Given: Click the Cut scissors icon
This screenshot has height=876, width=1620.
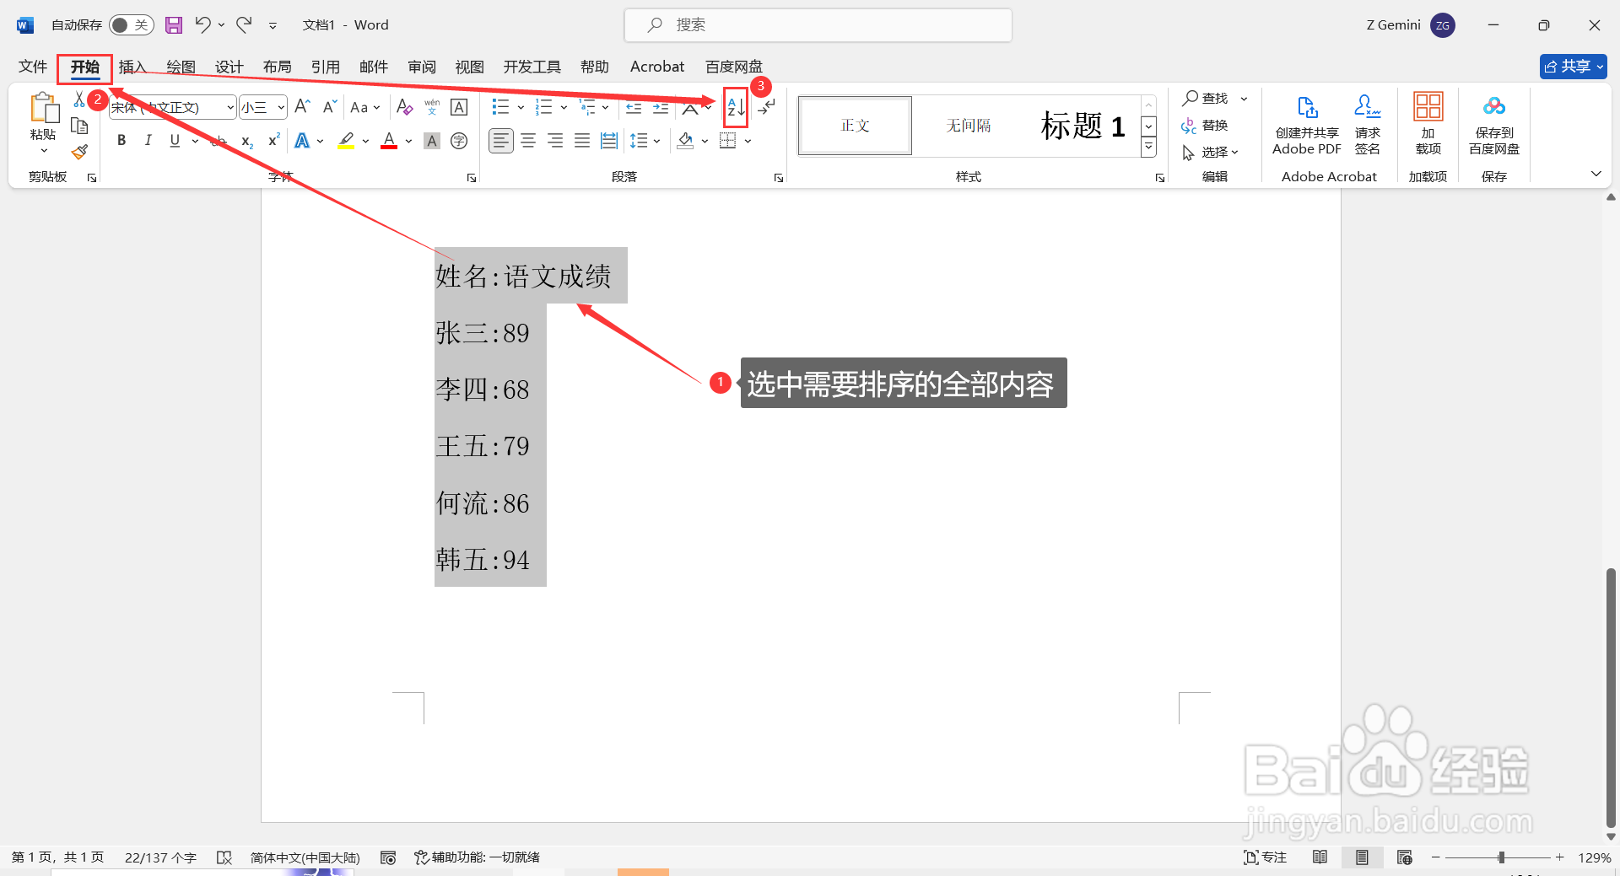Looking at the screenshot, I should click(x=78, y=99).
